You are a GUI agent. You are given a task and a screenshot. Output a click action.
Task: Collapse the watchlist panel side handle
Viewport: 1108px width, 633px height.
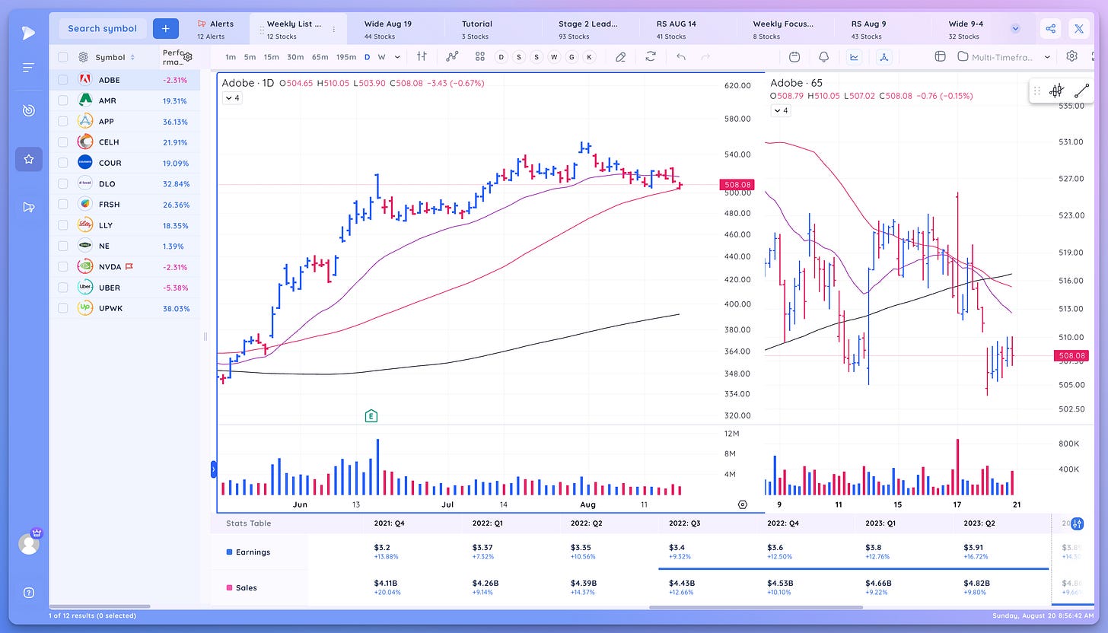pos(213,469)
